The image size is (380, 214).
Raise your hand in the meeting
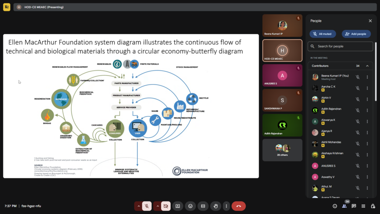pyautogui.click(x=216, y=206)
